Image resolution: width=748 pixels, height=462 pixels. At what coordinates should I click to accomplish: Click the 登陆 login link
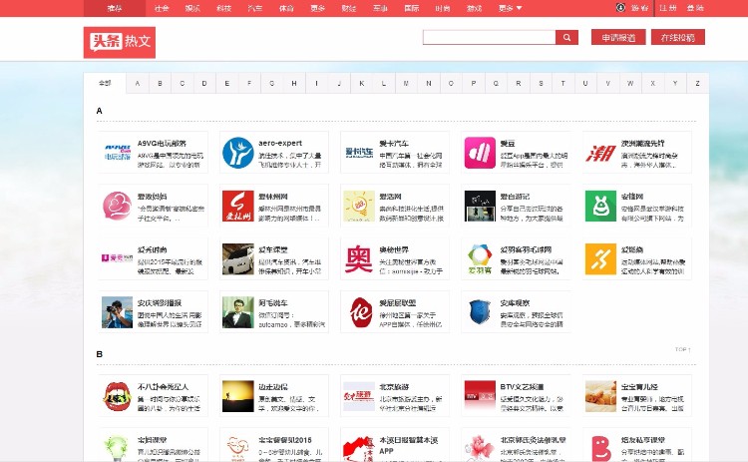pyautogui.click(x=695, y=8)
